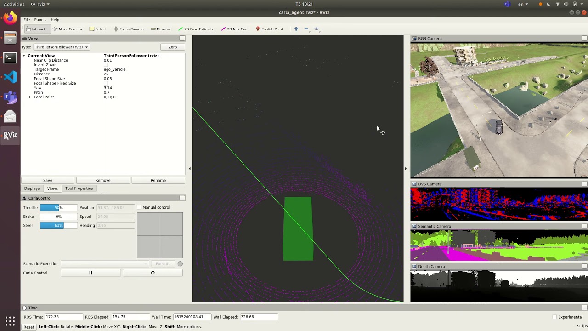Pause the Carla simulation
The width and height of the screenshot is (588, 331).
click(x=90, y=273)
